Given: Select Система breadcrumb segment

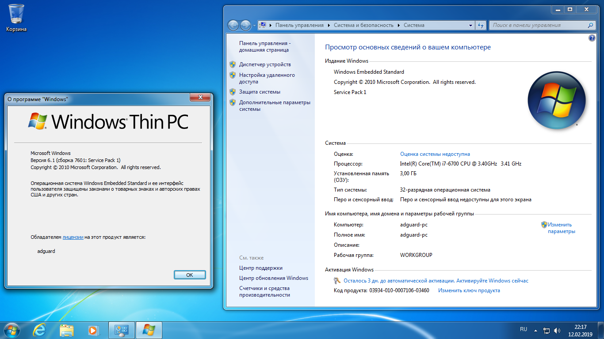Looking at the screenshot, I should (x=414, y=25).
